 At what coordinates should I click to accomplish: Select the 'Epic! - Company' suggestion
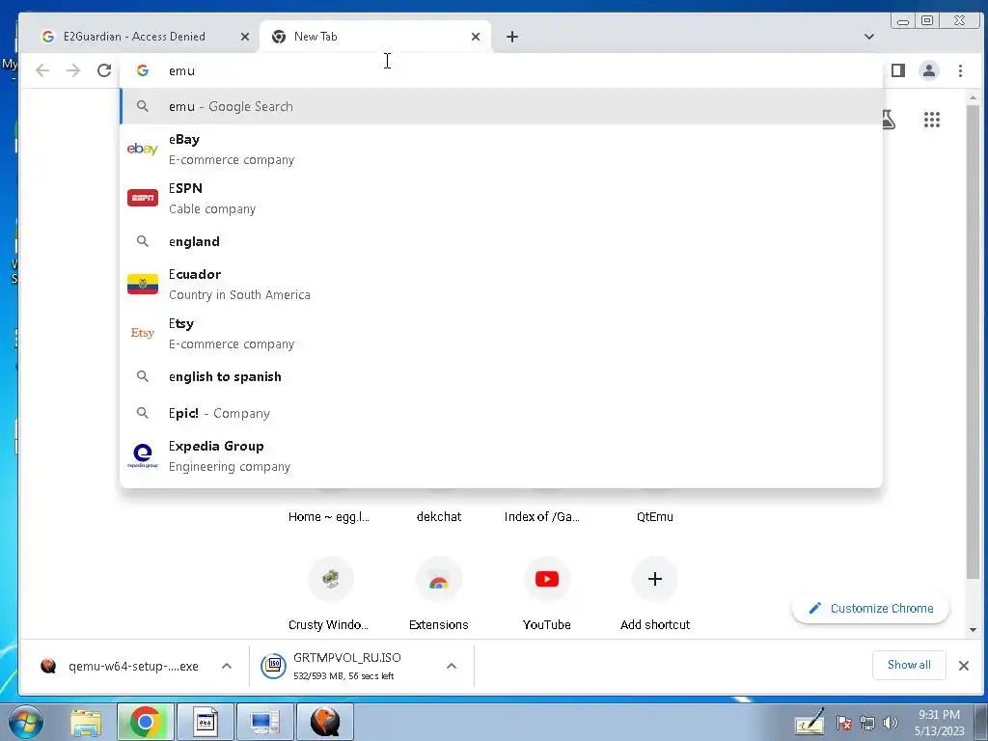point(501,413)
